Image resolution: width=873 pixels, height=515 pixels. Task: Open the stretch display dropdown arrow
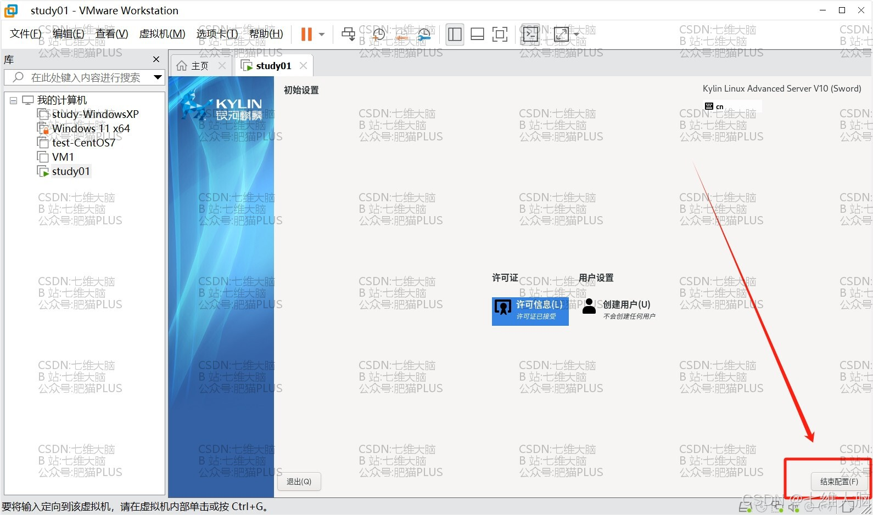[576, 34]
